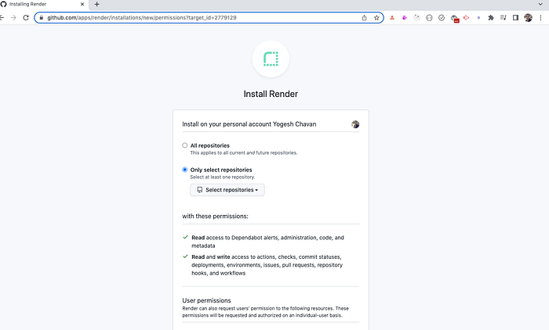Switch to the Installing Render tab
This screenshot has width=549, height=330.
(x=42, y=5)
